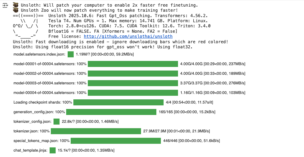Viewport: 304px width, 157px height.
Task: Click the Unsloth ASCII art sloth logo
Action: pyautogui.click(x=26, y=26)
